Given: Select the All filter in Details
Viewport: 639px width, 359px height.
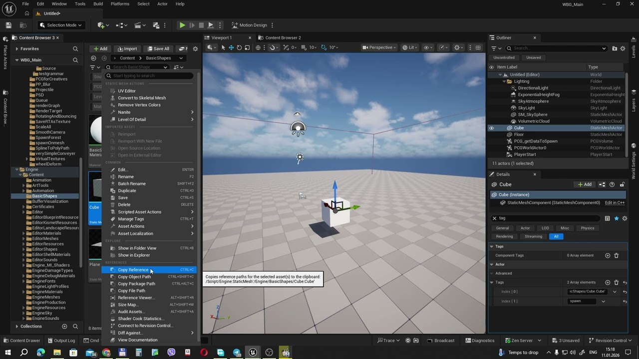Looking at the screenshot, I should coord(556,236).
